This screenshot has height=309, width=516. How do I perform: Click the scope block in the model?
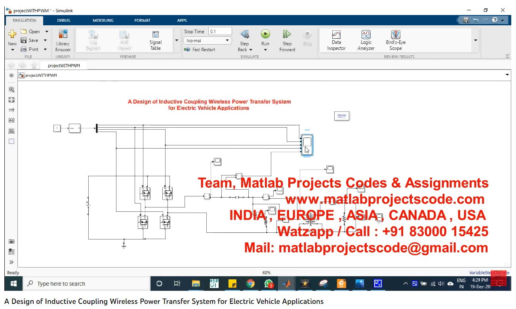pos(307,145)
